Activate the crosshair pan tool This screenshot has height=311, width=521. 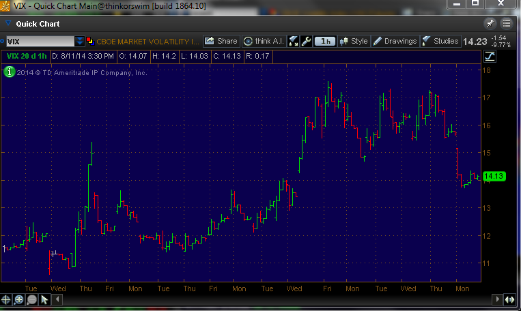click(6, 299)
